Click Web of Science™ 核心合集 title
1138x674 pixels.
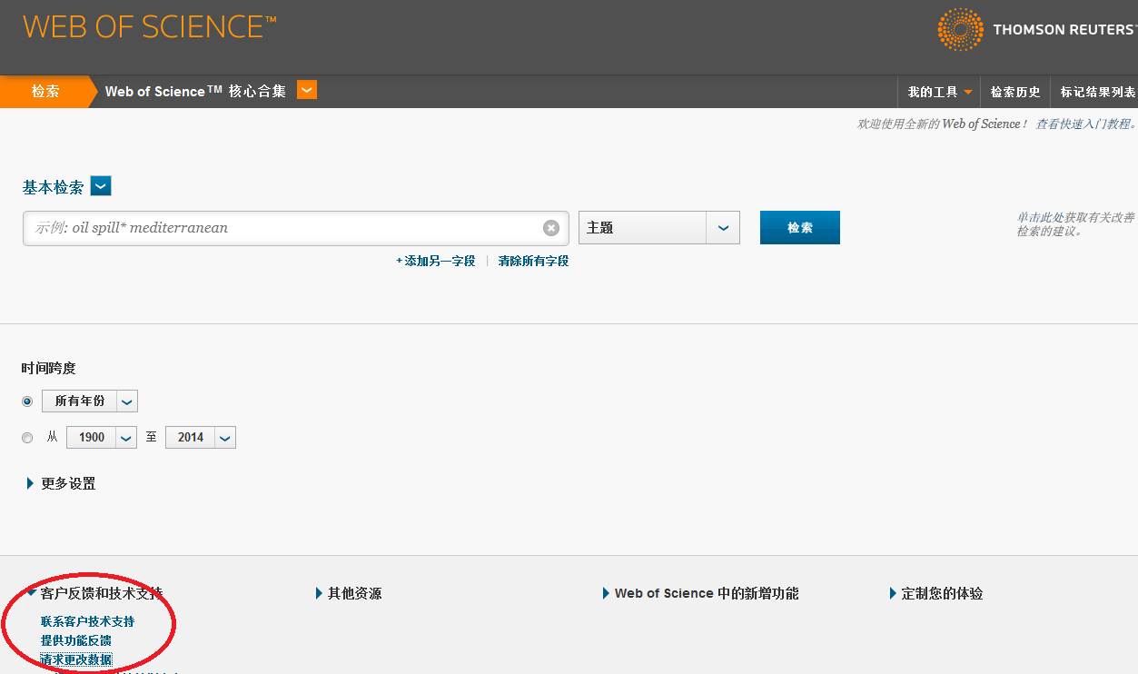(x=195, y=91)
